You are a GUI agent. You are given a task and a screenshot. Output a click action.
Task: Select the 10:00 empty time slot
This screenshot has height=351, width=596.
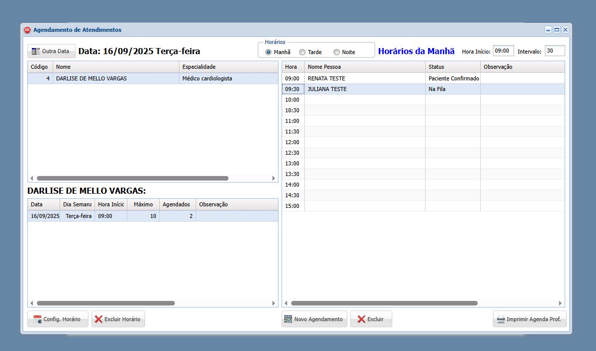coord(364,100)
